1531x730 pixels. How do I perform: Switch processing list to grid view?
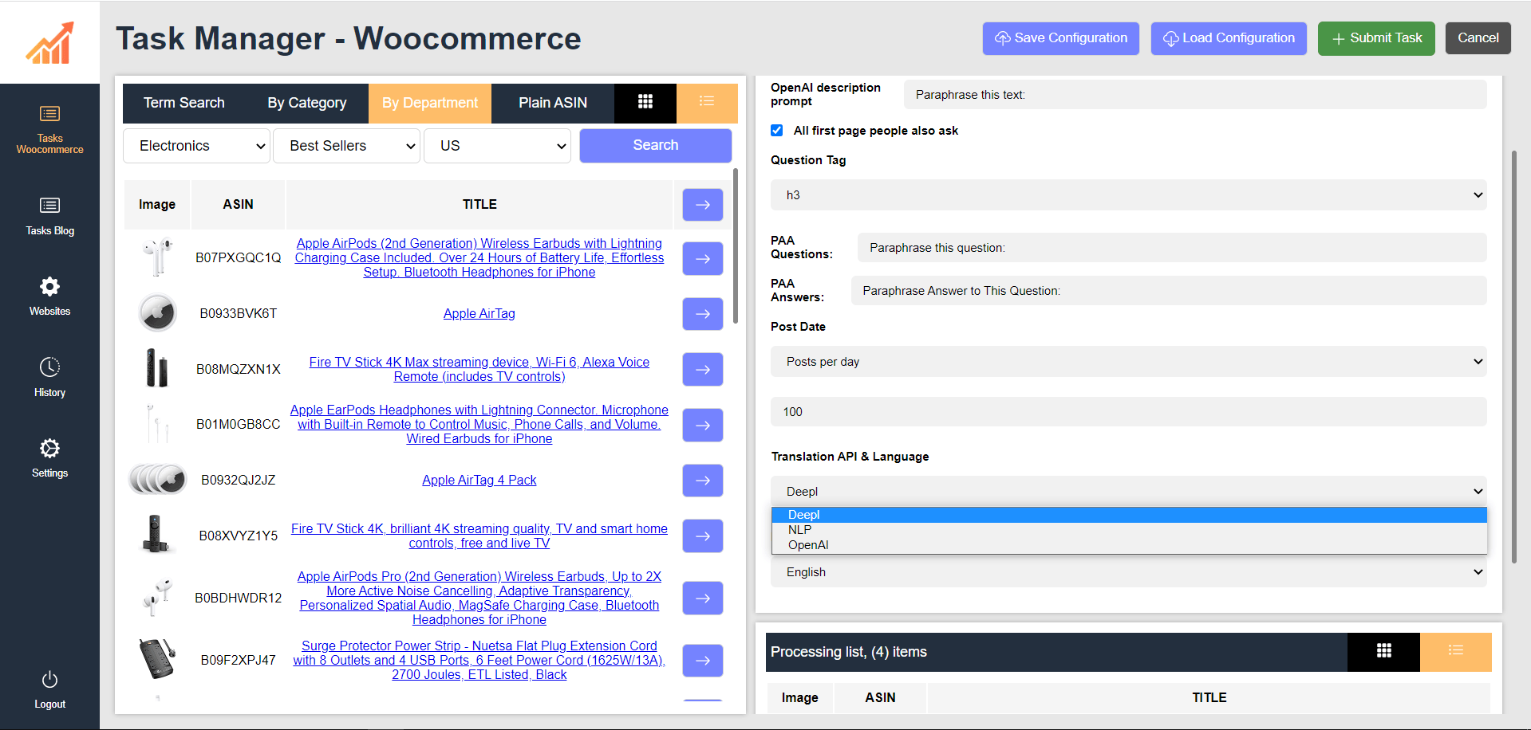point(1384,651)
